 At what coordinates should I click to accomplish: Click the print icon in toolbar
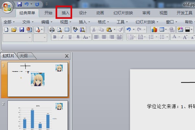(52, 30)
